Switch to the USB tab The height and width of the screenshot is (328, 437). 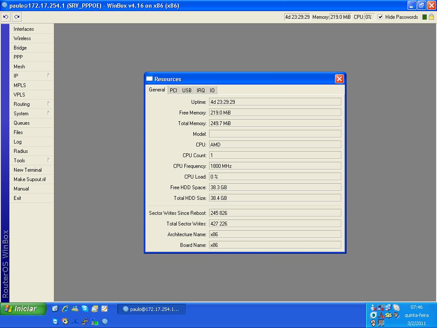(187, 91)
